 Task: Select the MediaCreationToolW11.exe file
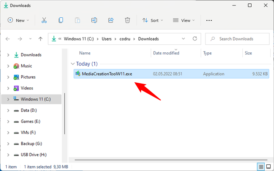point(171,74)
